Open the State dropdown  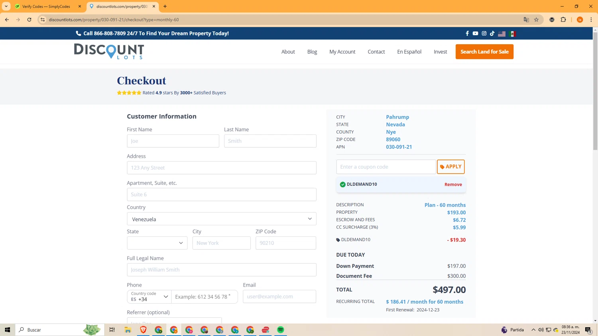(157, 243)
